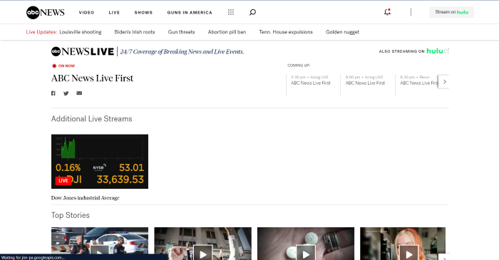Play the pills in hand story video
499x260 pixels.
[306, 254]
